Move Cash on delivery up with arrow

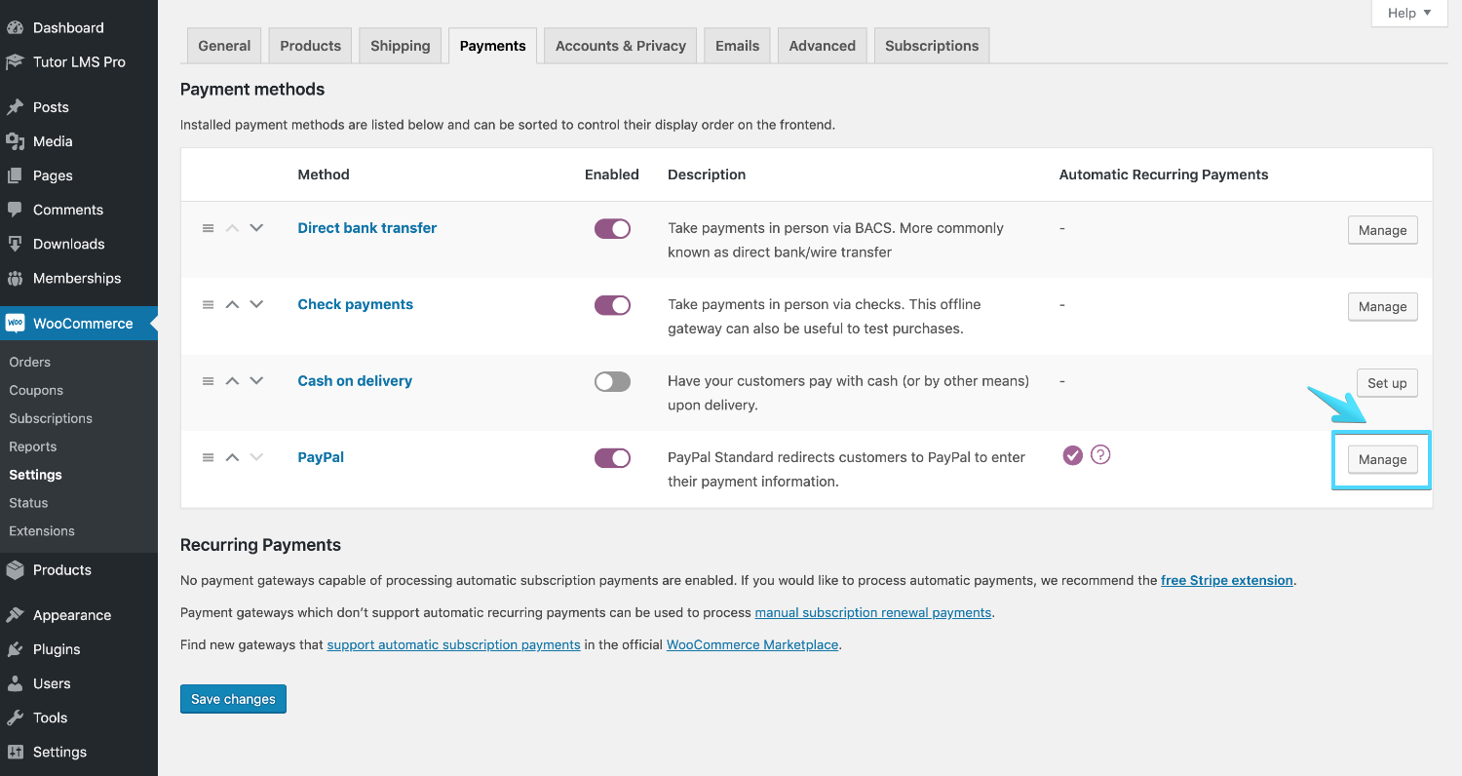point(232,381)
